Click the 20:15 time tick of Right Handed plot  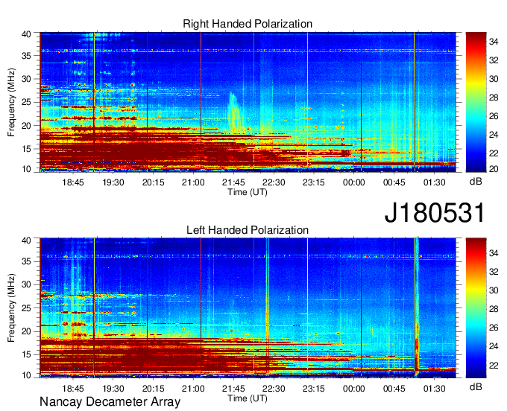[x=154, y=182]
